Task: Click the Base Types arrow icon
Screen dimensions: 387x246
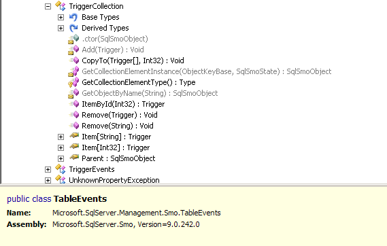Action: point(73,17)
